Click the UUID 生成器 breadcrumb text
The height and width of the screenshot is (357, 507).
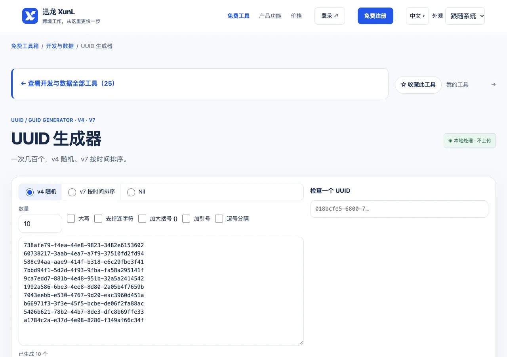(97, 46)
